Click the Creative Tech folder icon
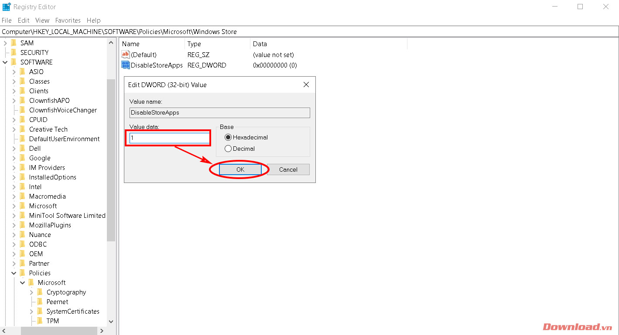 click(22, 129)
